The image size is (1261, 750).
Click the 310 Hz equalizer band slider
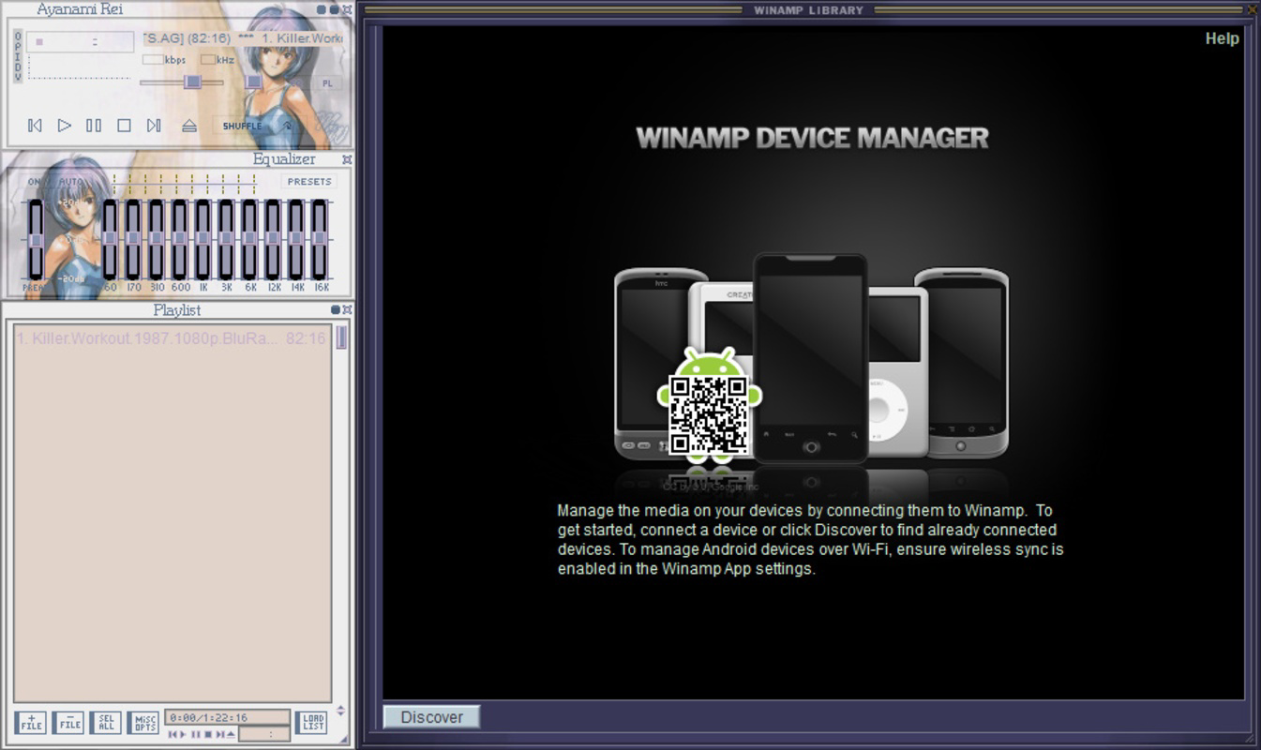click(x=156, y=239)
